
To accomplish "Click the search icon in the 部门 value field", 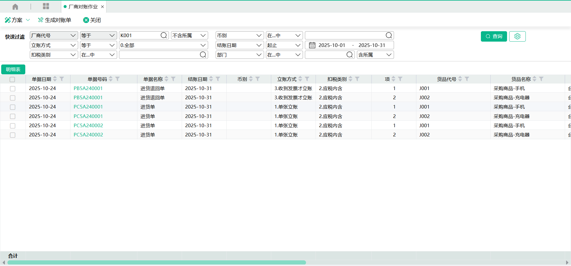I will pos(349,55).
